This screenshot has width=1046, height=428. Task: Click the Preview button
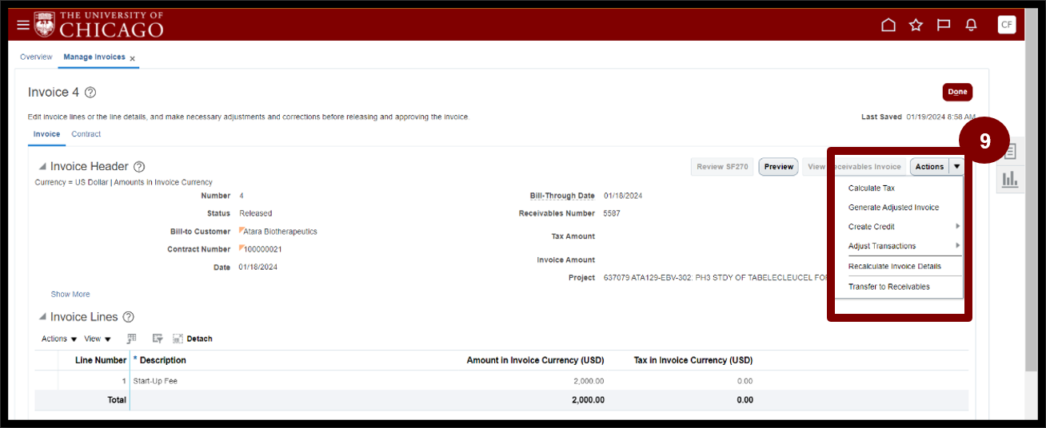778,167
